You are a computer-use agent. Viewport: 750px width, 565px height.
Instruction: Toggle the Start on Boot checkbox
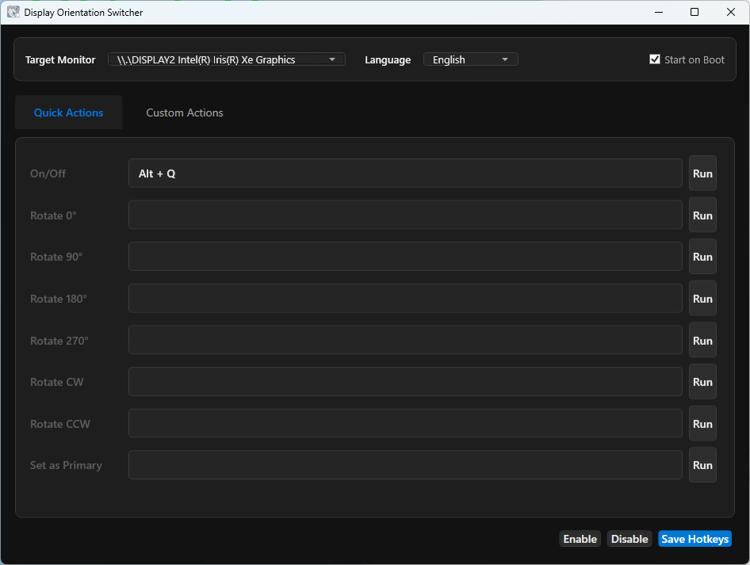click(655, 59)
